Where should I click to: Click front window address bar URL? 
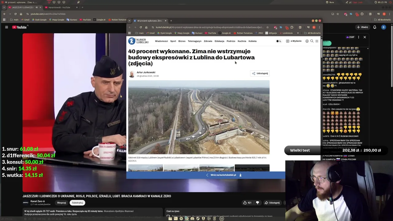tap(209, 27)
